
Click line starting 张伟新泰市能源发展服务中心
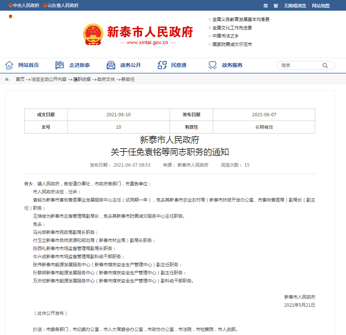[x=108, y=265]
